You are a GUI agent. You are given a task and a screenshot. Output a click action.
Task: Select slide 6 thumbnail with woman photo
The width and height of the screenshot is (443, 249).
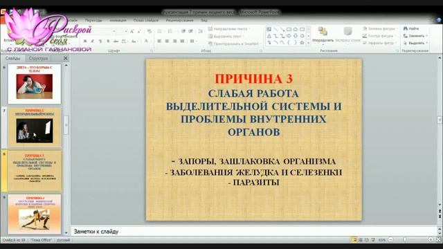click(35, 84)
